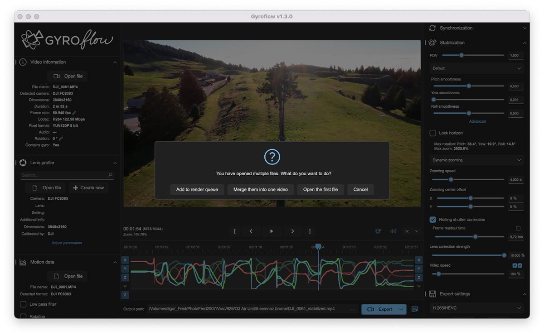Collapse the Lens profile section
The width and height of the screenshot is (544, 336).
(x=115, y=163)
